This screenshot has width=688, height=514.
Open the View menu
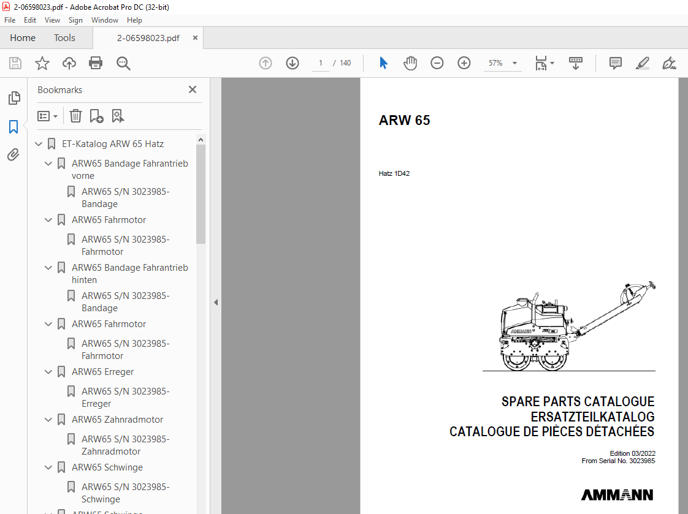pyautogui.click(x=52, y=20)
